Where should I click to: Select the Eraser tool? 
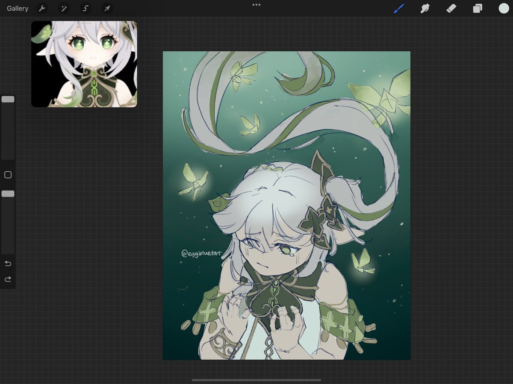point(451,8)
